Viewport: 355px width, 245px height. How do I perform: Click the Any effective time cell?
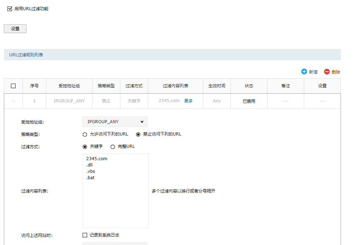tap(217, 101)
